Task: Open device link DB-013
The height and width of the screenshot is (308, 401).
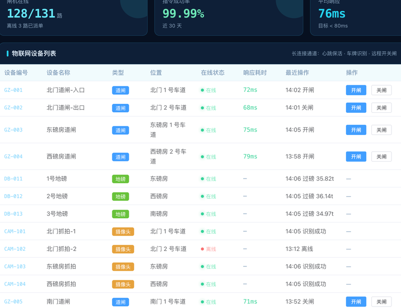Action: (x=14, y=214)
